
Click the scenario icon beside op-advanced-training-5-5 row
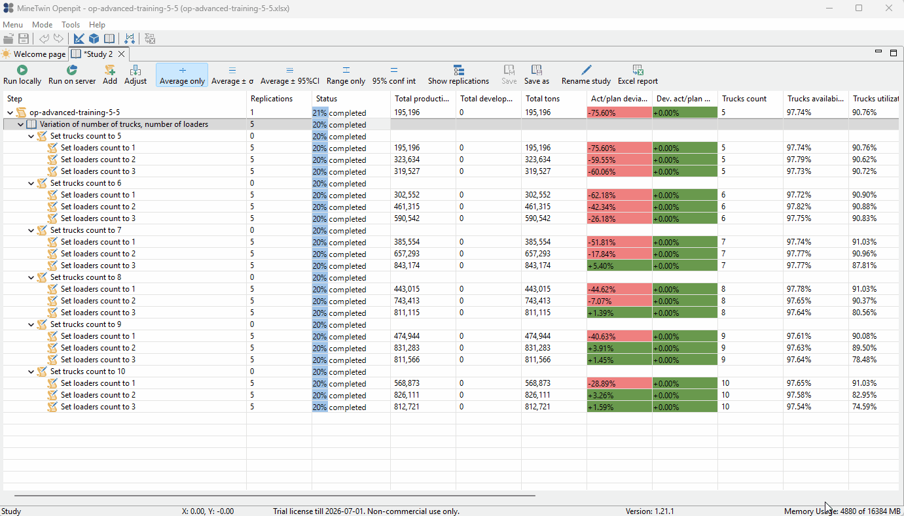click(22, 112)
